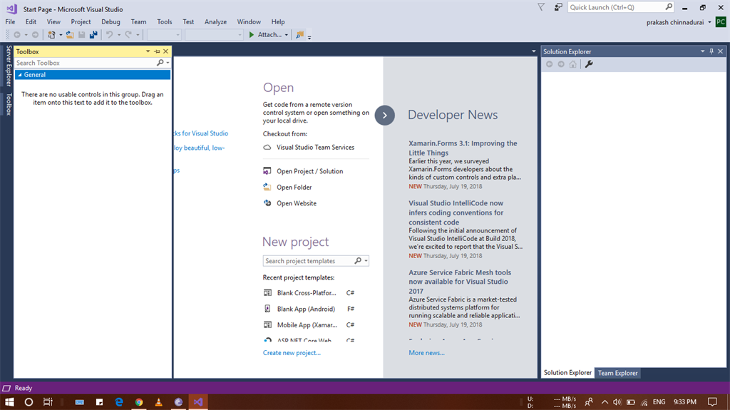730x410 pixels.
Task: Click the Open Website globe icon
Action: click(x=267, y=203)
